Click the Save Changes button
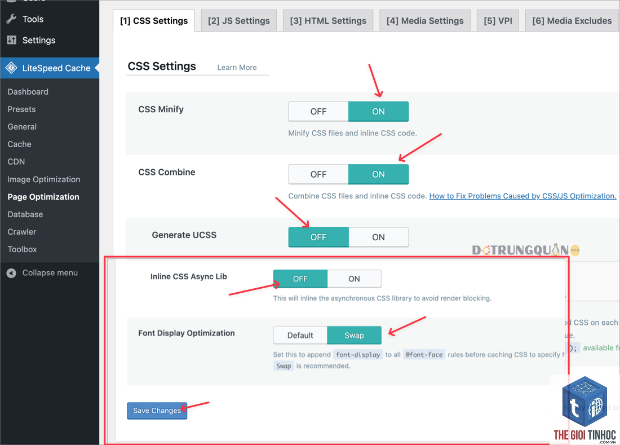This screenshot has height=445, width=620. click(157, 411)
